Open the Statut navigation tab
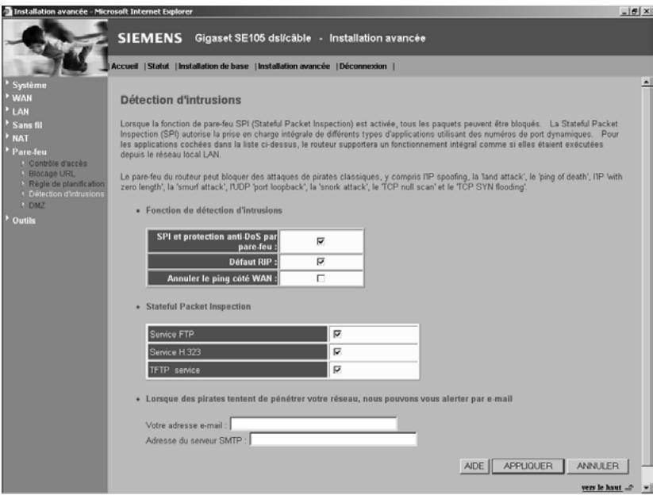The image size is (653, 495). click(158, 66)
